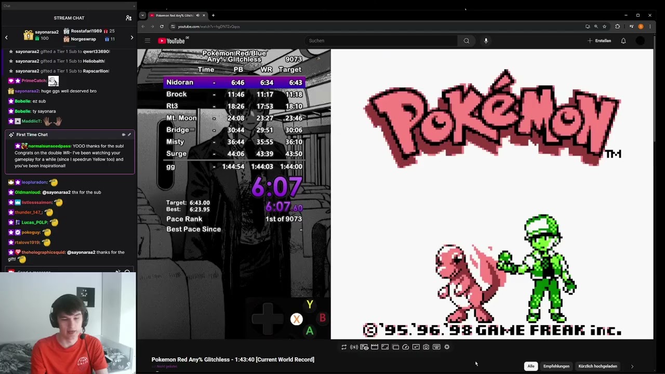Go to the YouTube home logo

(x=172, y=41)
